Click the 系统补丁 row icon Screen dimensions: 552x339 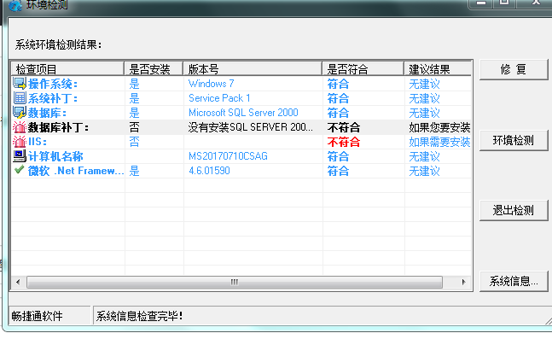pyautogui.click(x=20, y=98)
